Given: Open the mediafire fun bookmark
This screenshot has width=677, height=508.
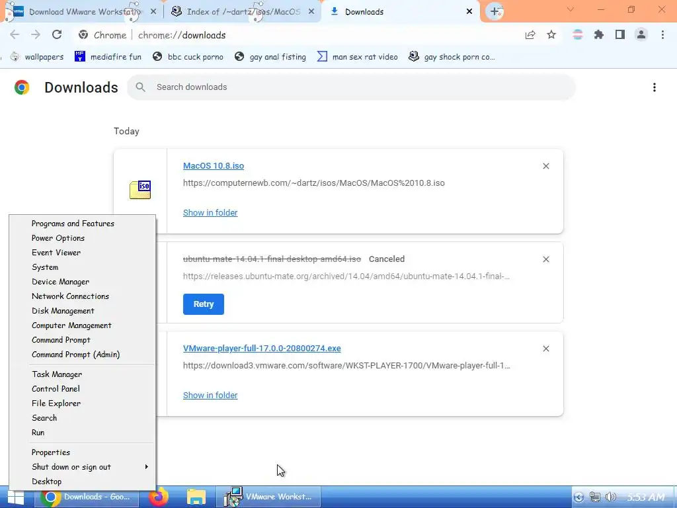Looking at the screenshot, I should pos(108,57).
